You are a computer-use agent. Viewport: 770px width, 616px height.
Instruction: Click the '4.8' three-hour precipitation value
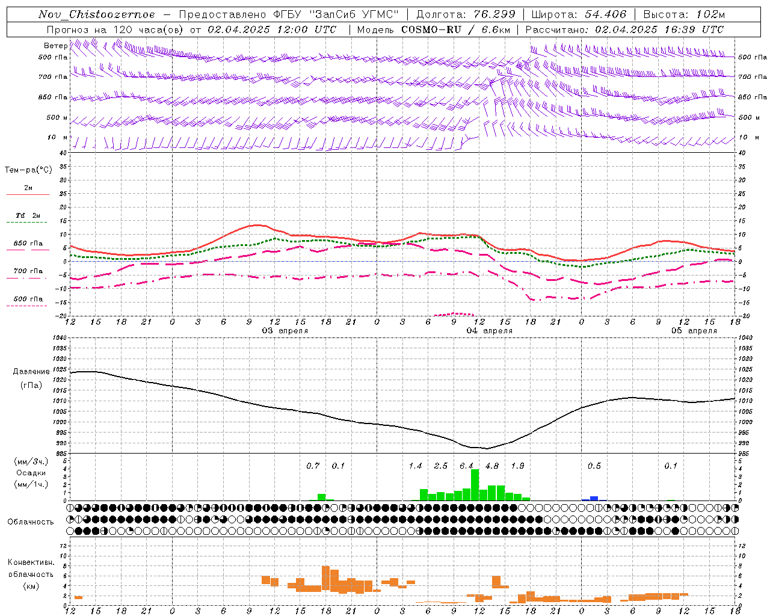(x=492, y=466)
